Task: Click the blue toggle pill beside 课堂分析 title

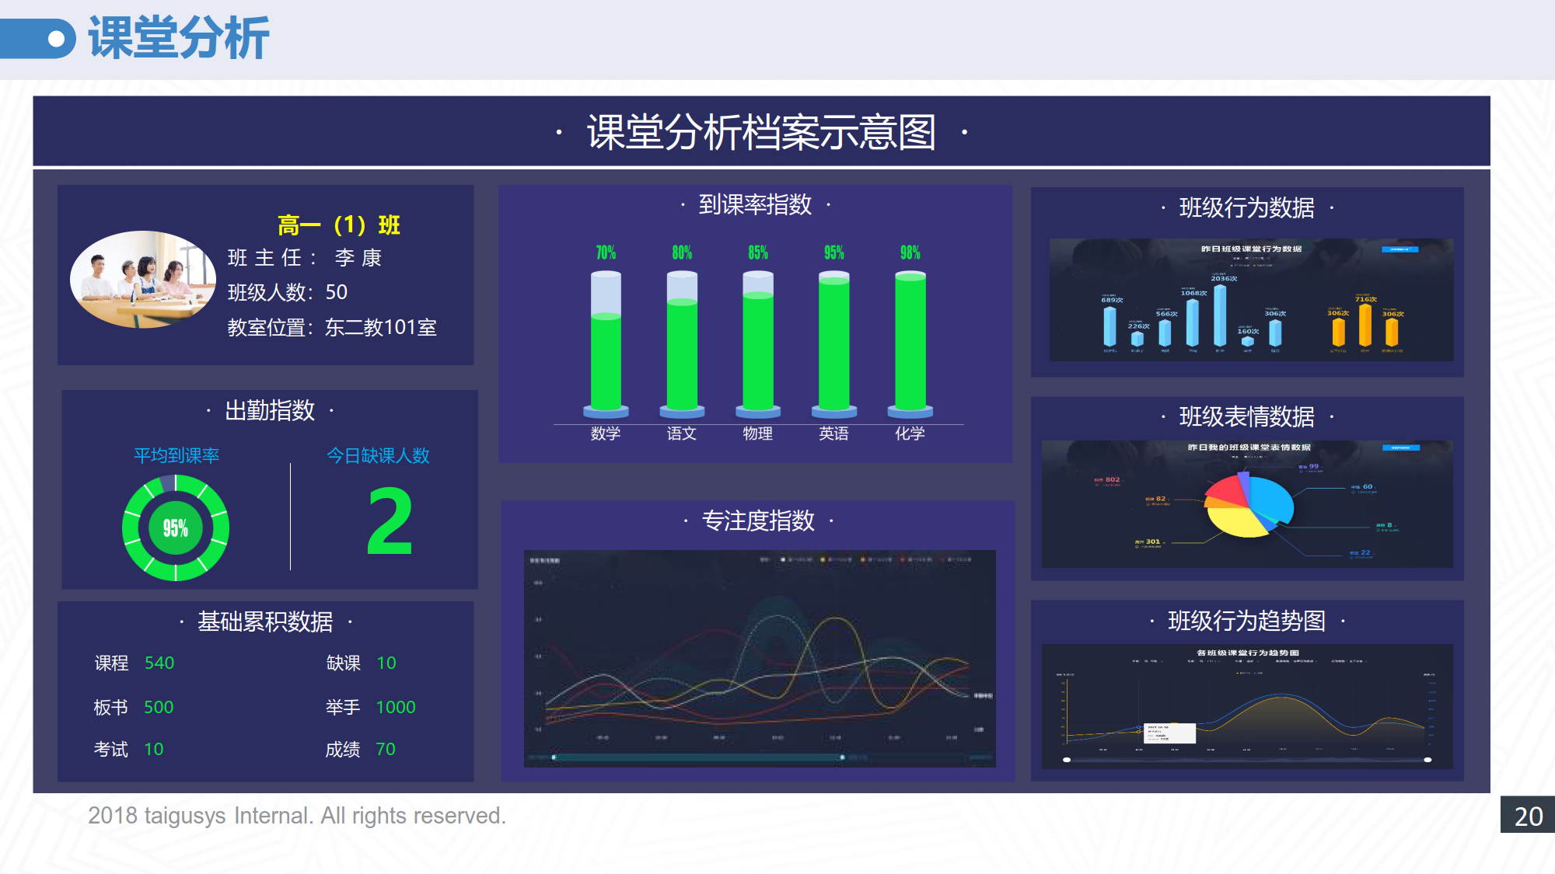Action: pos(39,39)
